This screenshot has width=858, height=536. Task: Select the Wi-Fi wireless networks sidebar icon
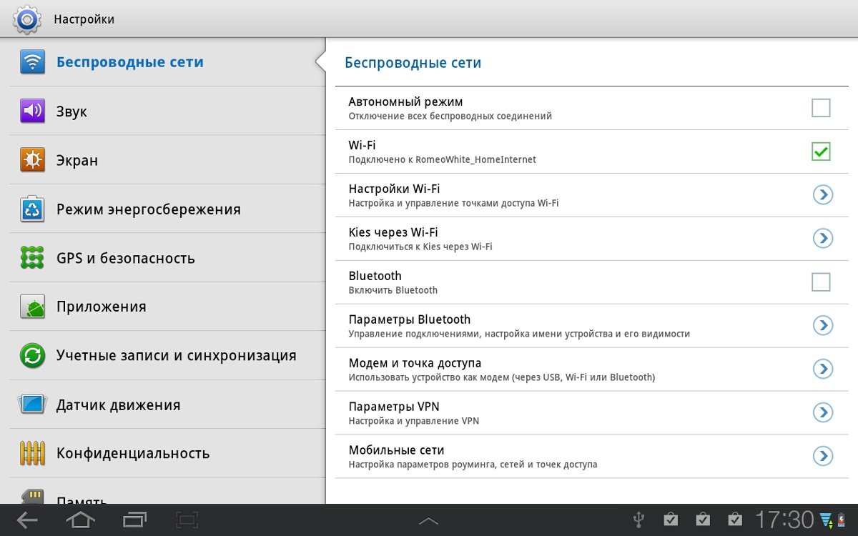32,62
